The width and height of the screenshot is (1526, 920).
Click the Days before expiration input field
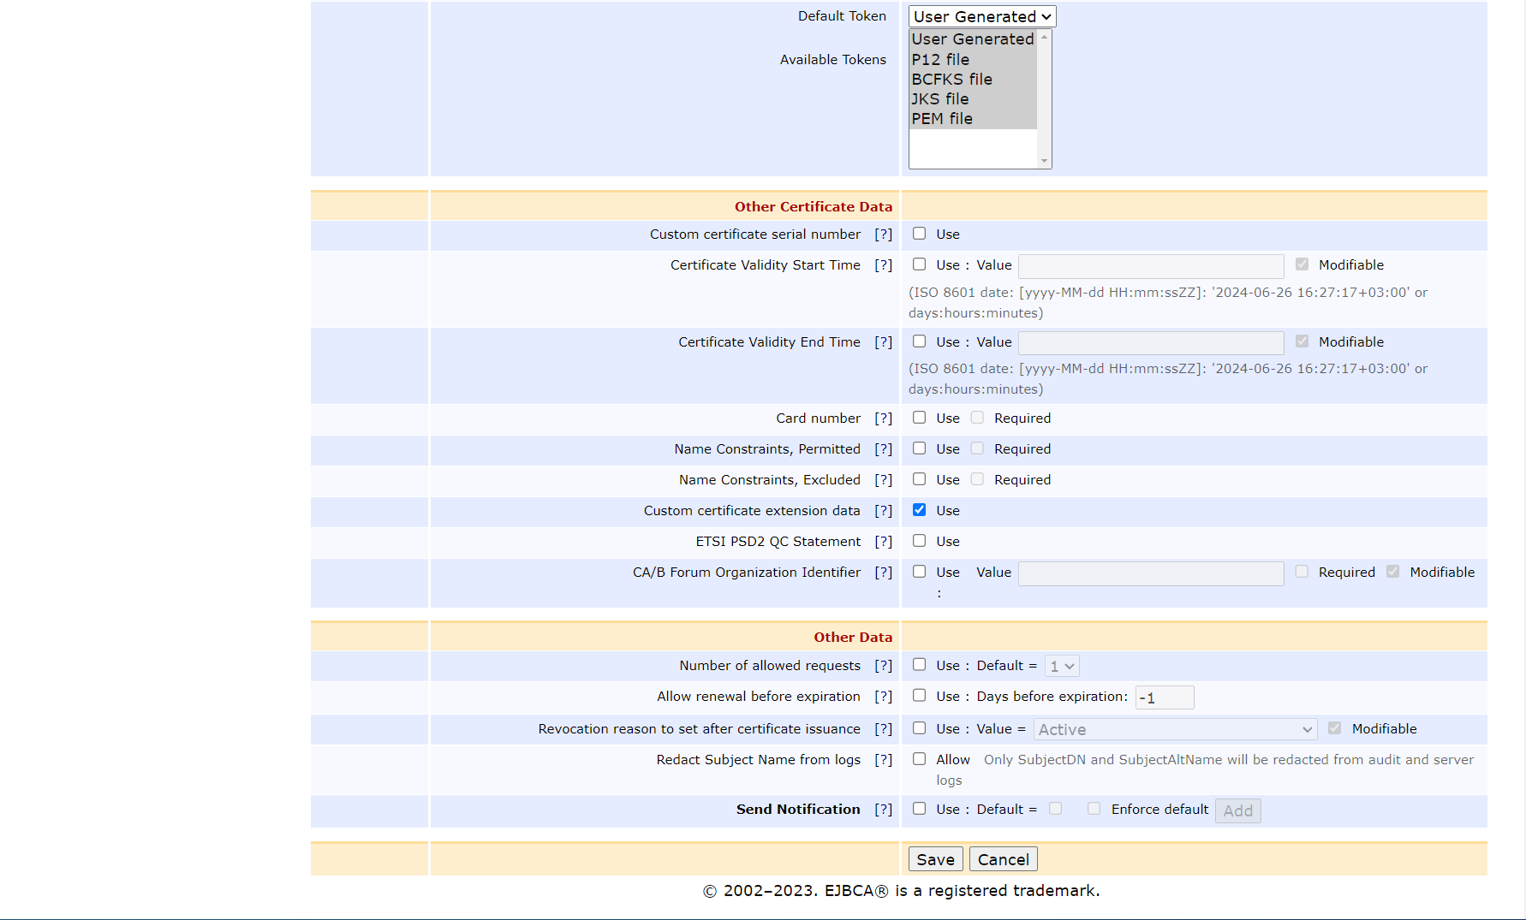pyautogui.click(x=1164, y=697)
